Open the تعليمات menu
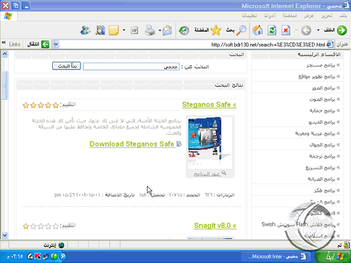Screen dimensions: 351x263 (x=249, y=15)
